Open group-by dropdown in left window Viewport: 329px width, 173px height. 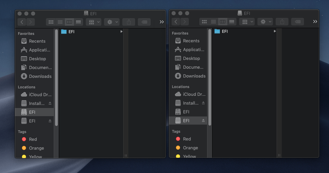click(94, 22)
